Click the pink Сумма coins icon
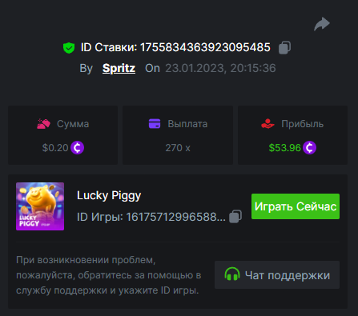The width and height of the screenshot is (358, 316). click(x=43, y=124)
